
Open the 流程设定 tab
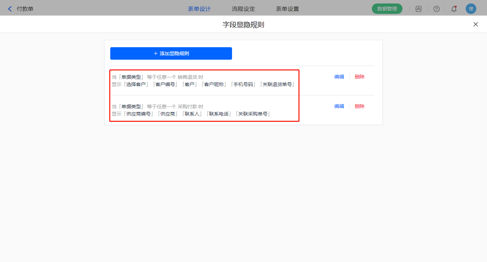click(243, 9)
